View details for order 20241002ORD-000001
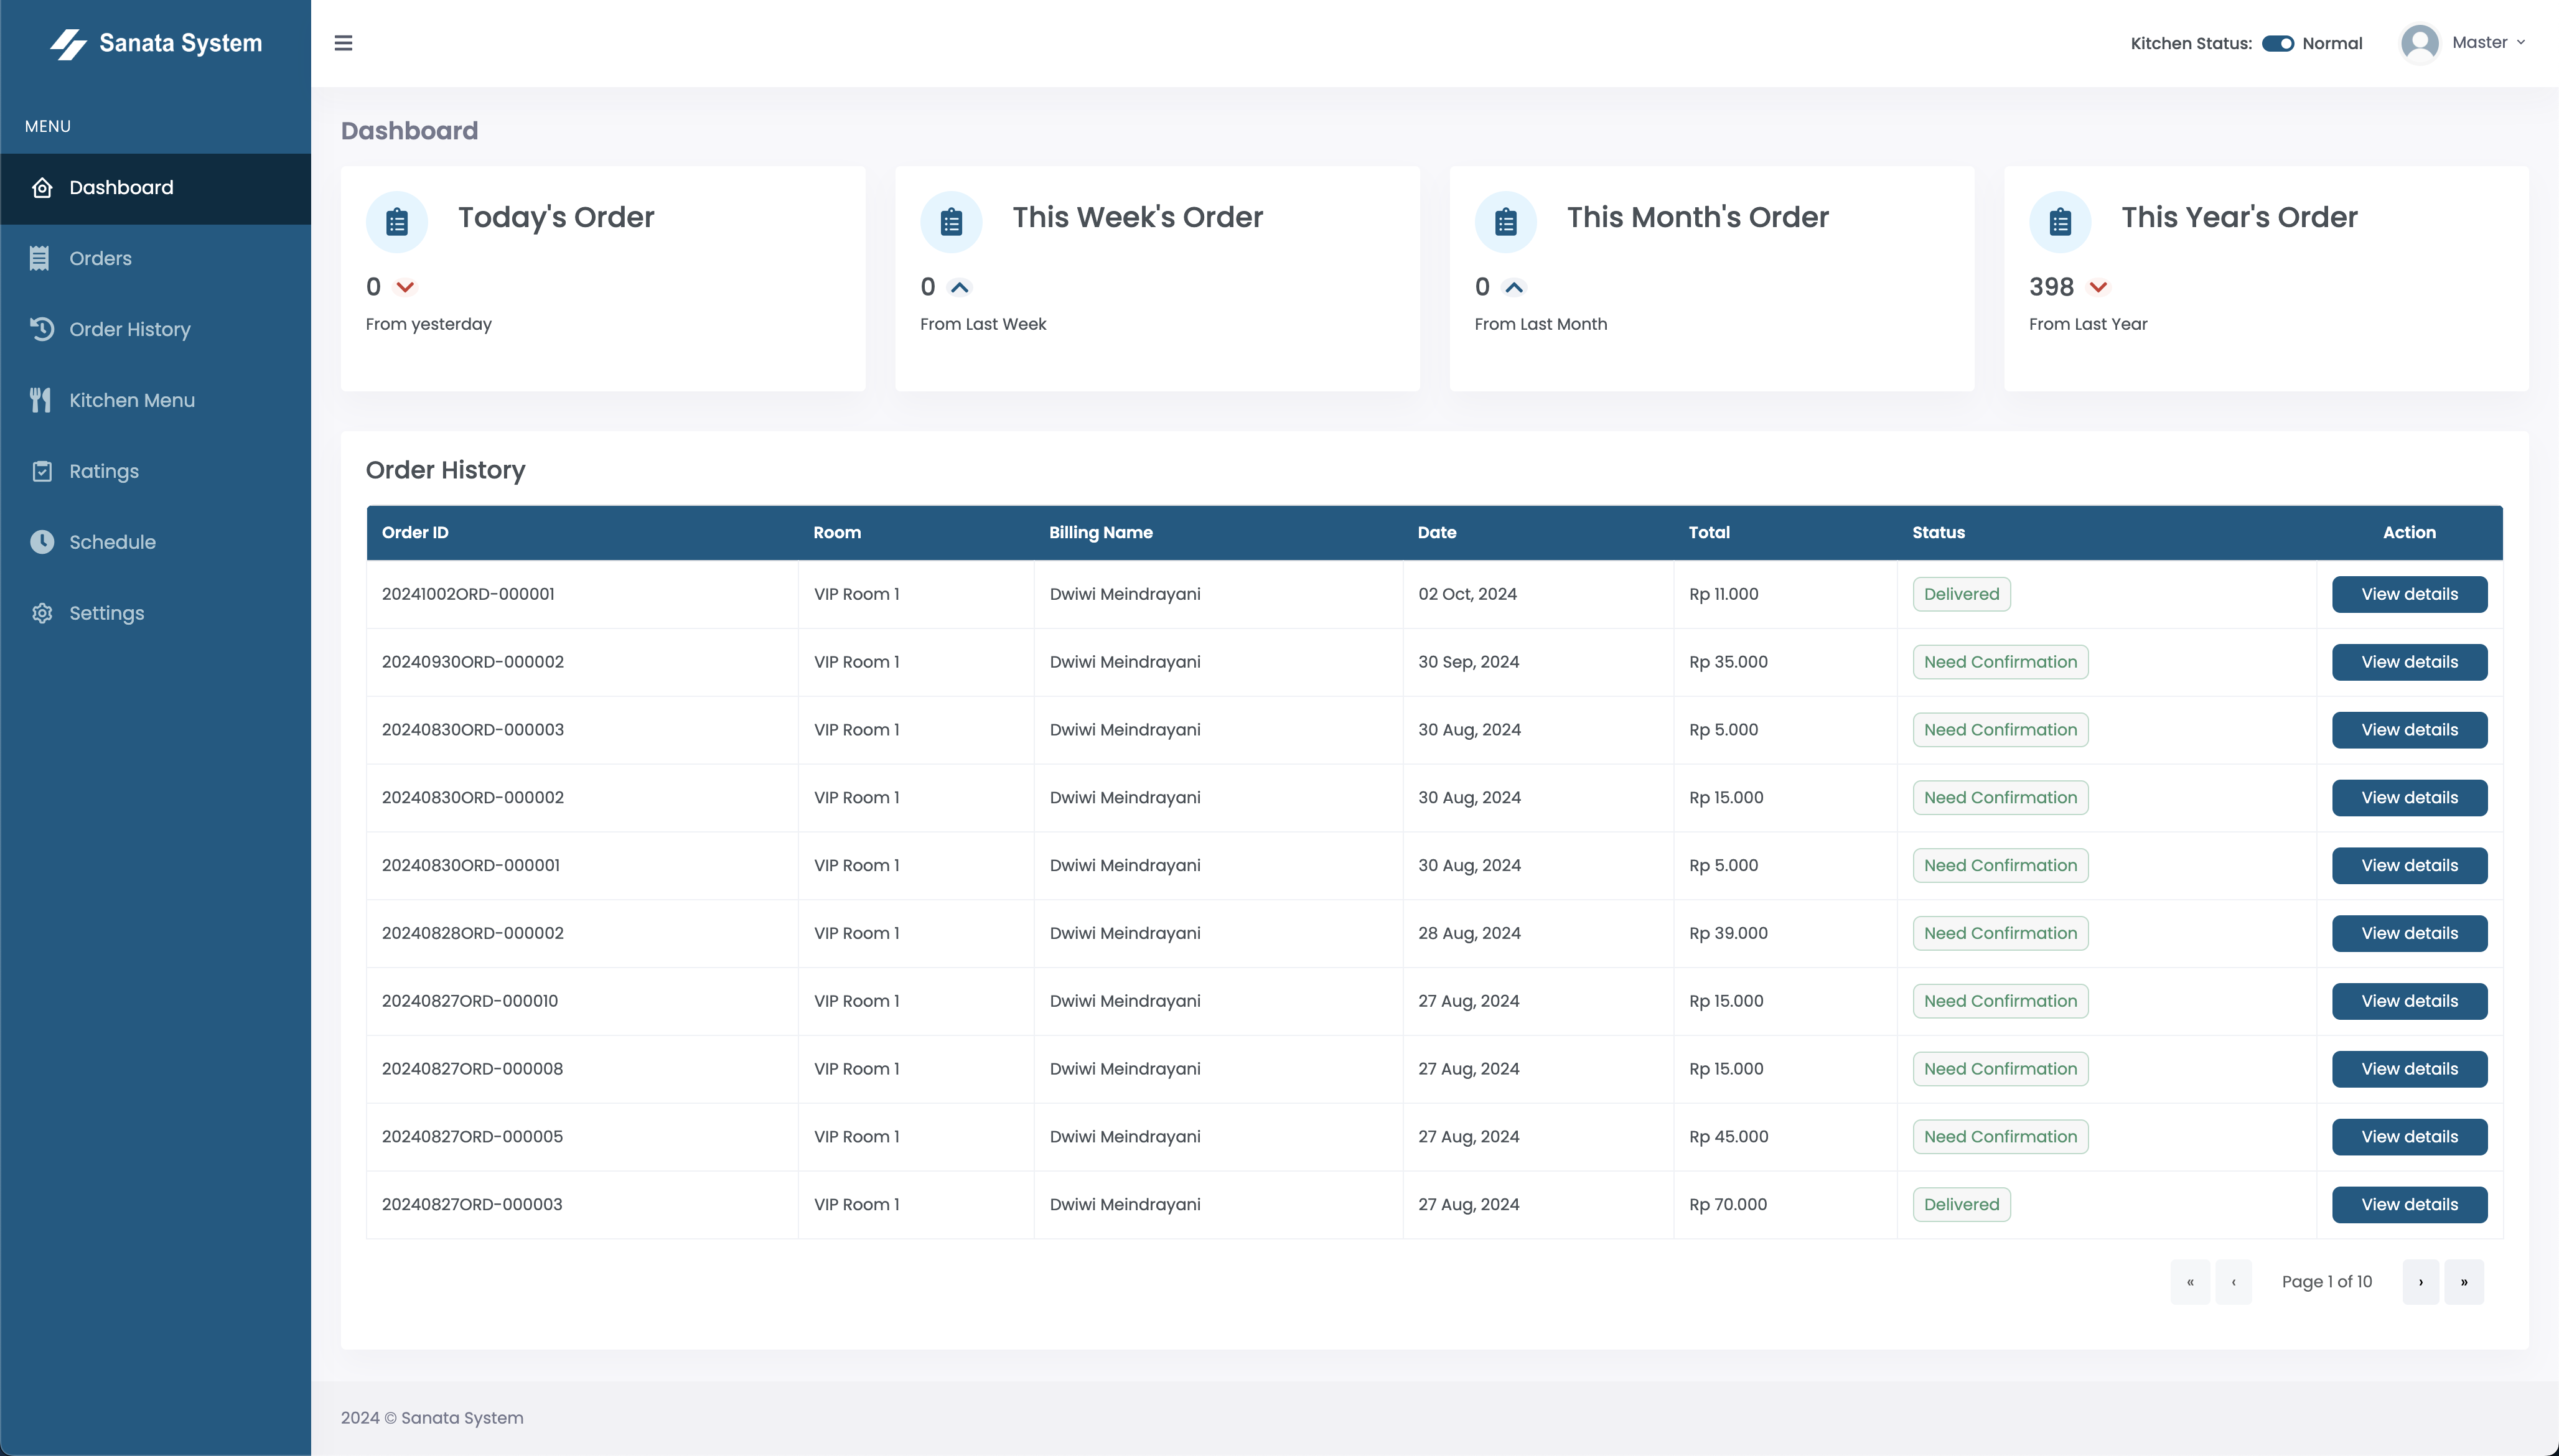 coord(2409,594)
